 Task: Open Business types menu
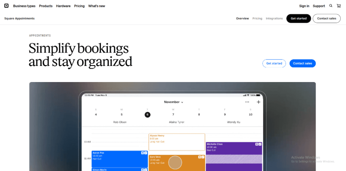click(x=24, y=6)
